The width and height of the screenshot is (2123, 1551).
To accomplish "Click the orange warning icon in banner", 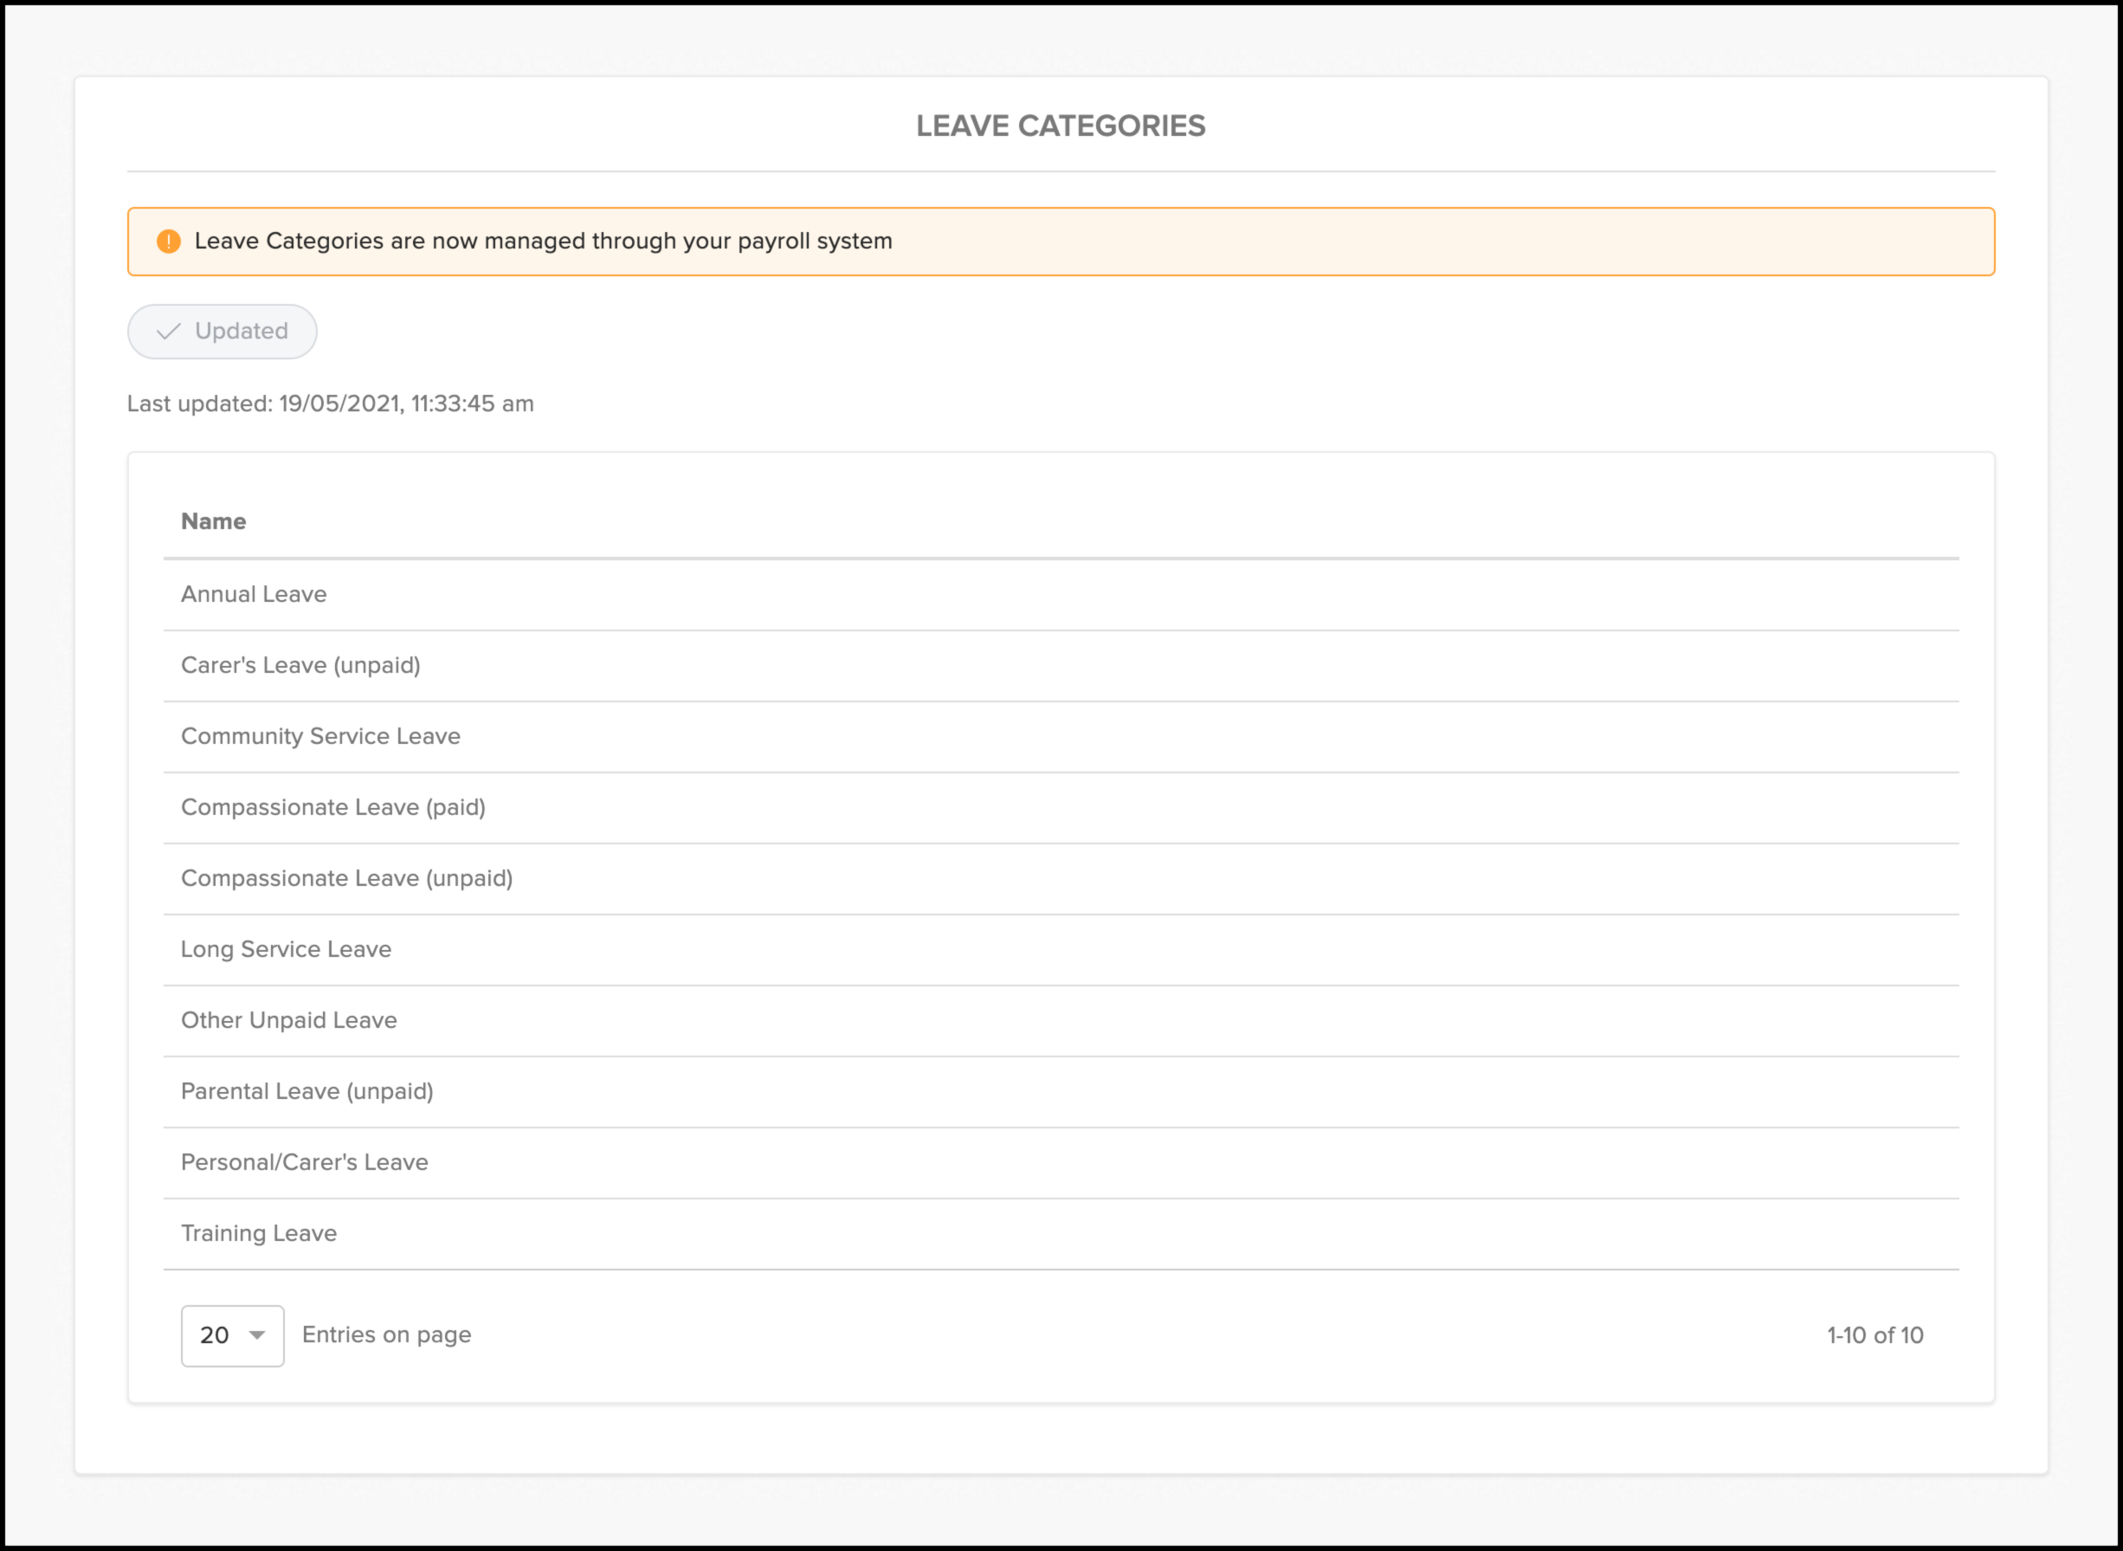I will click(169, 242).
